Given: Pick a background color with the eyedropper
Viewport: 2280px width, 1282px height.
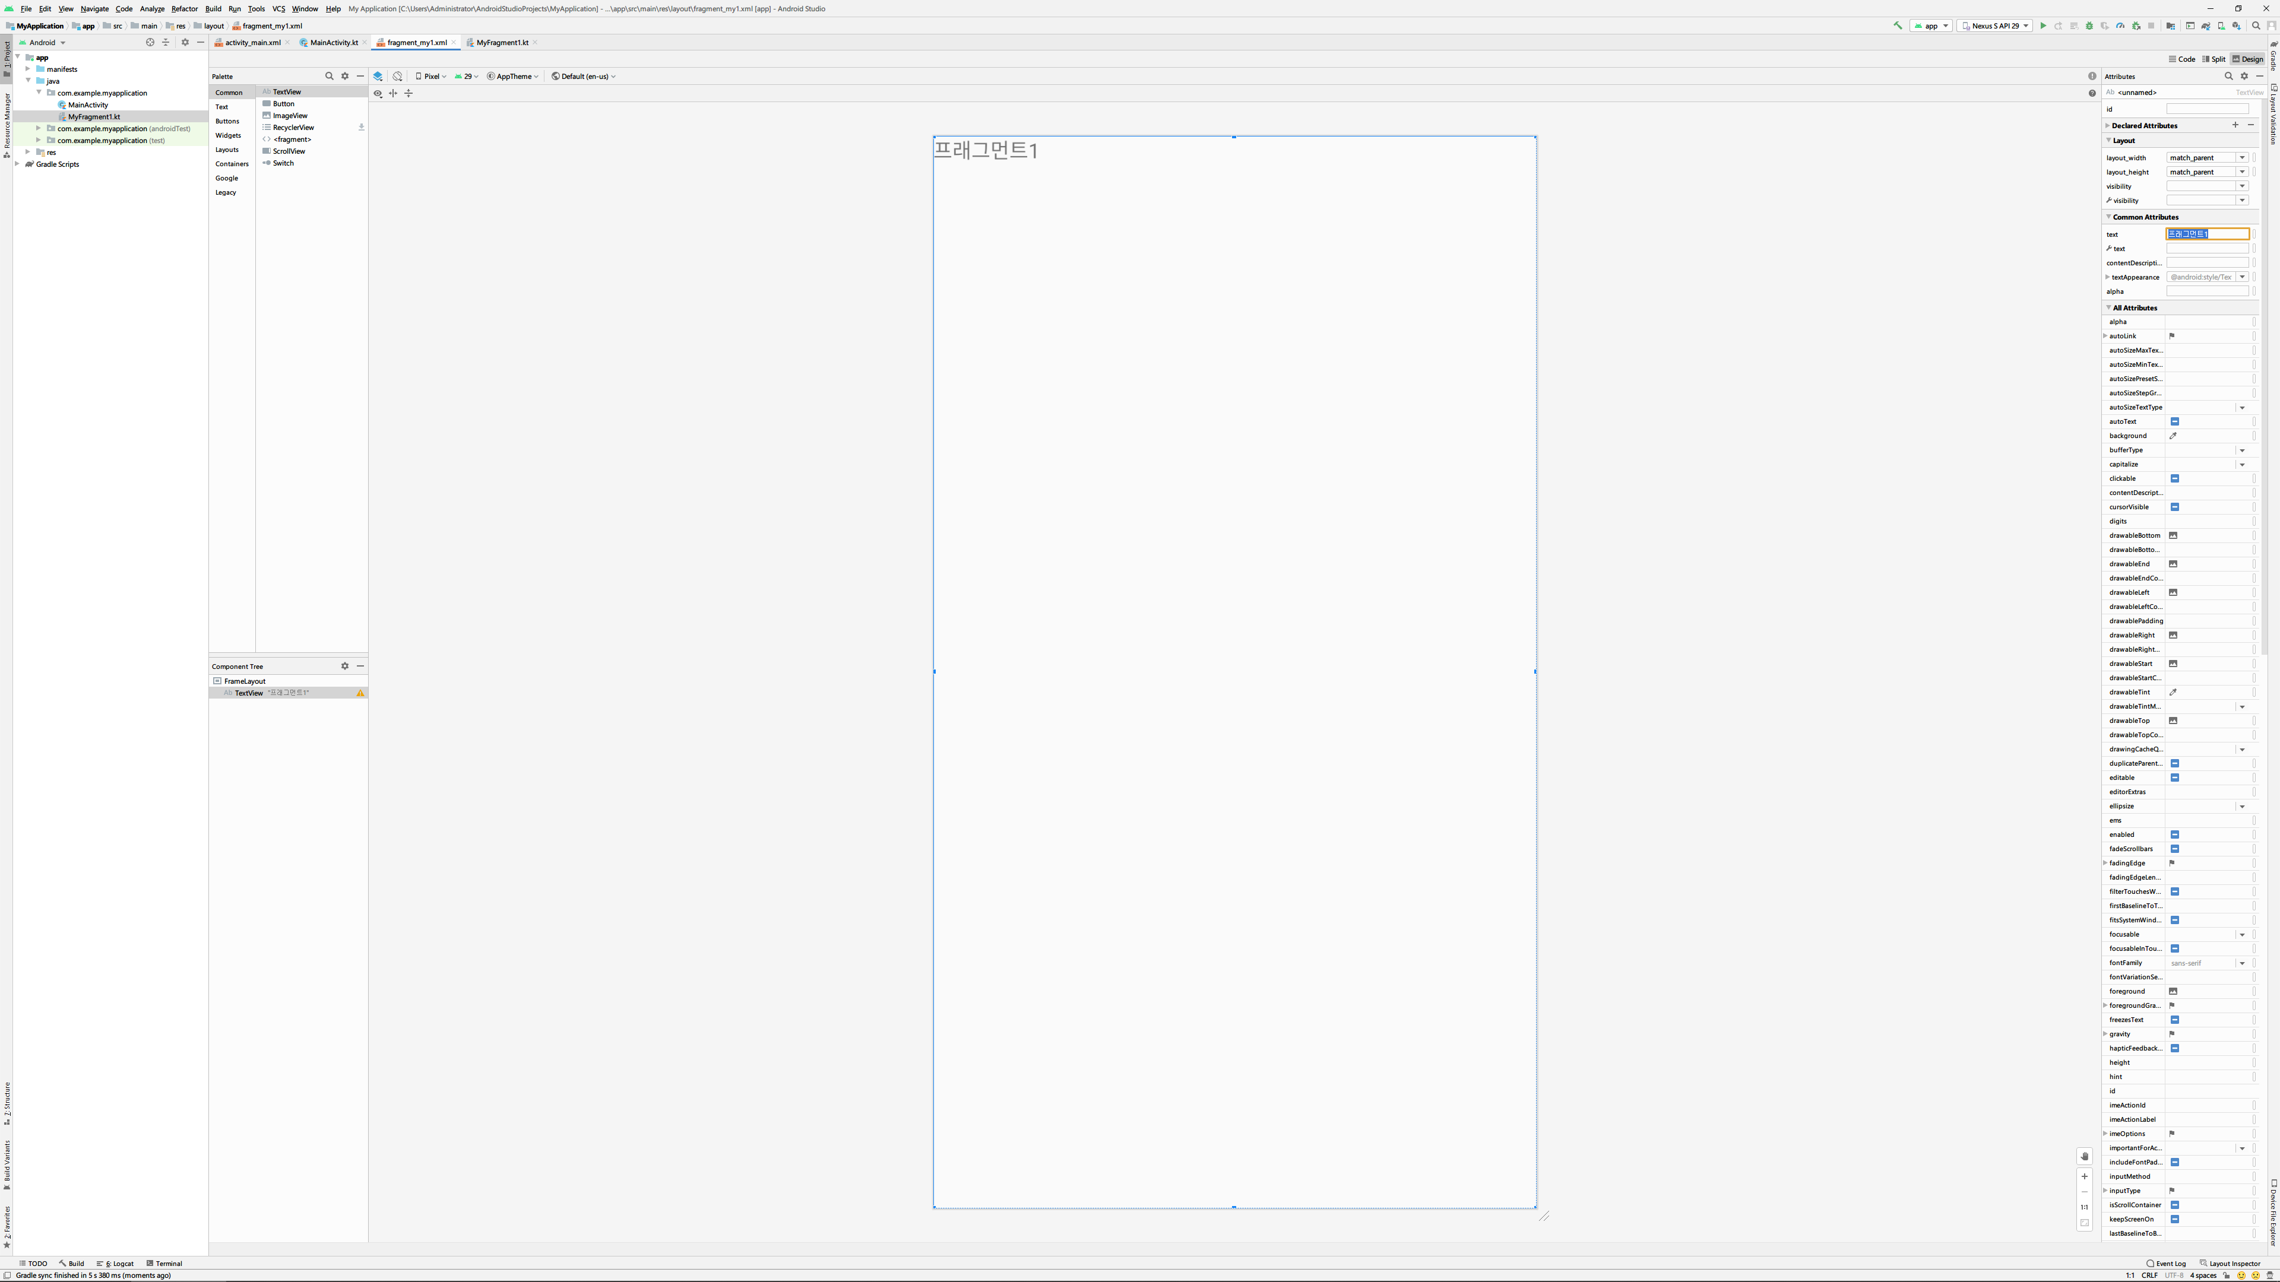Looking at the screenshot, I should pos(2173,436).
